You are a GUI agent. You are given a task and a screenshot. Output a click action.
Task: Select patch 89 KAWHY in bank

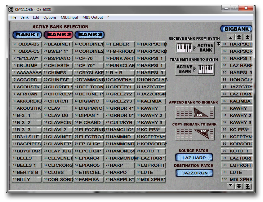(x=151, y=108)
